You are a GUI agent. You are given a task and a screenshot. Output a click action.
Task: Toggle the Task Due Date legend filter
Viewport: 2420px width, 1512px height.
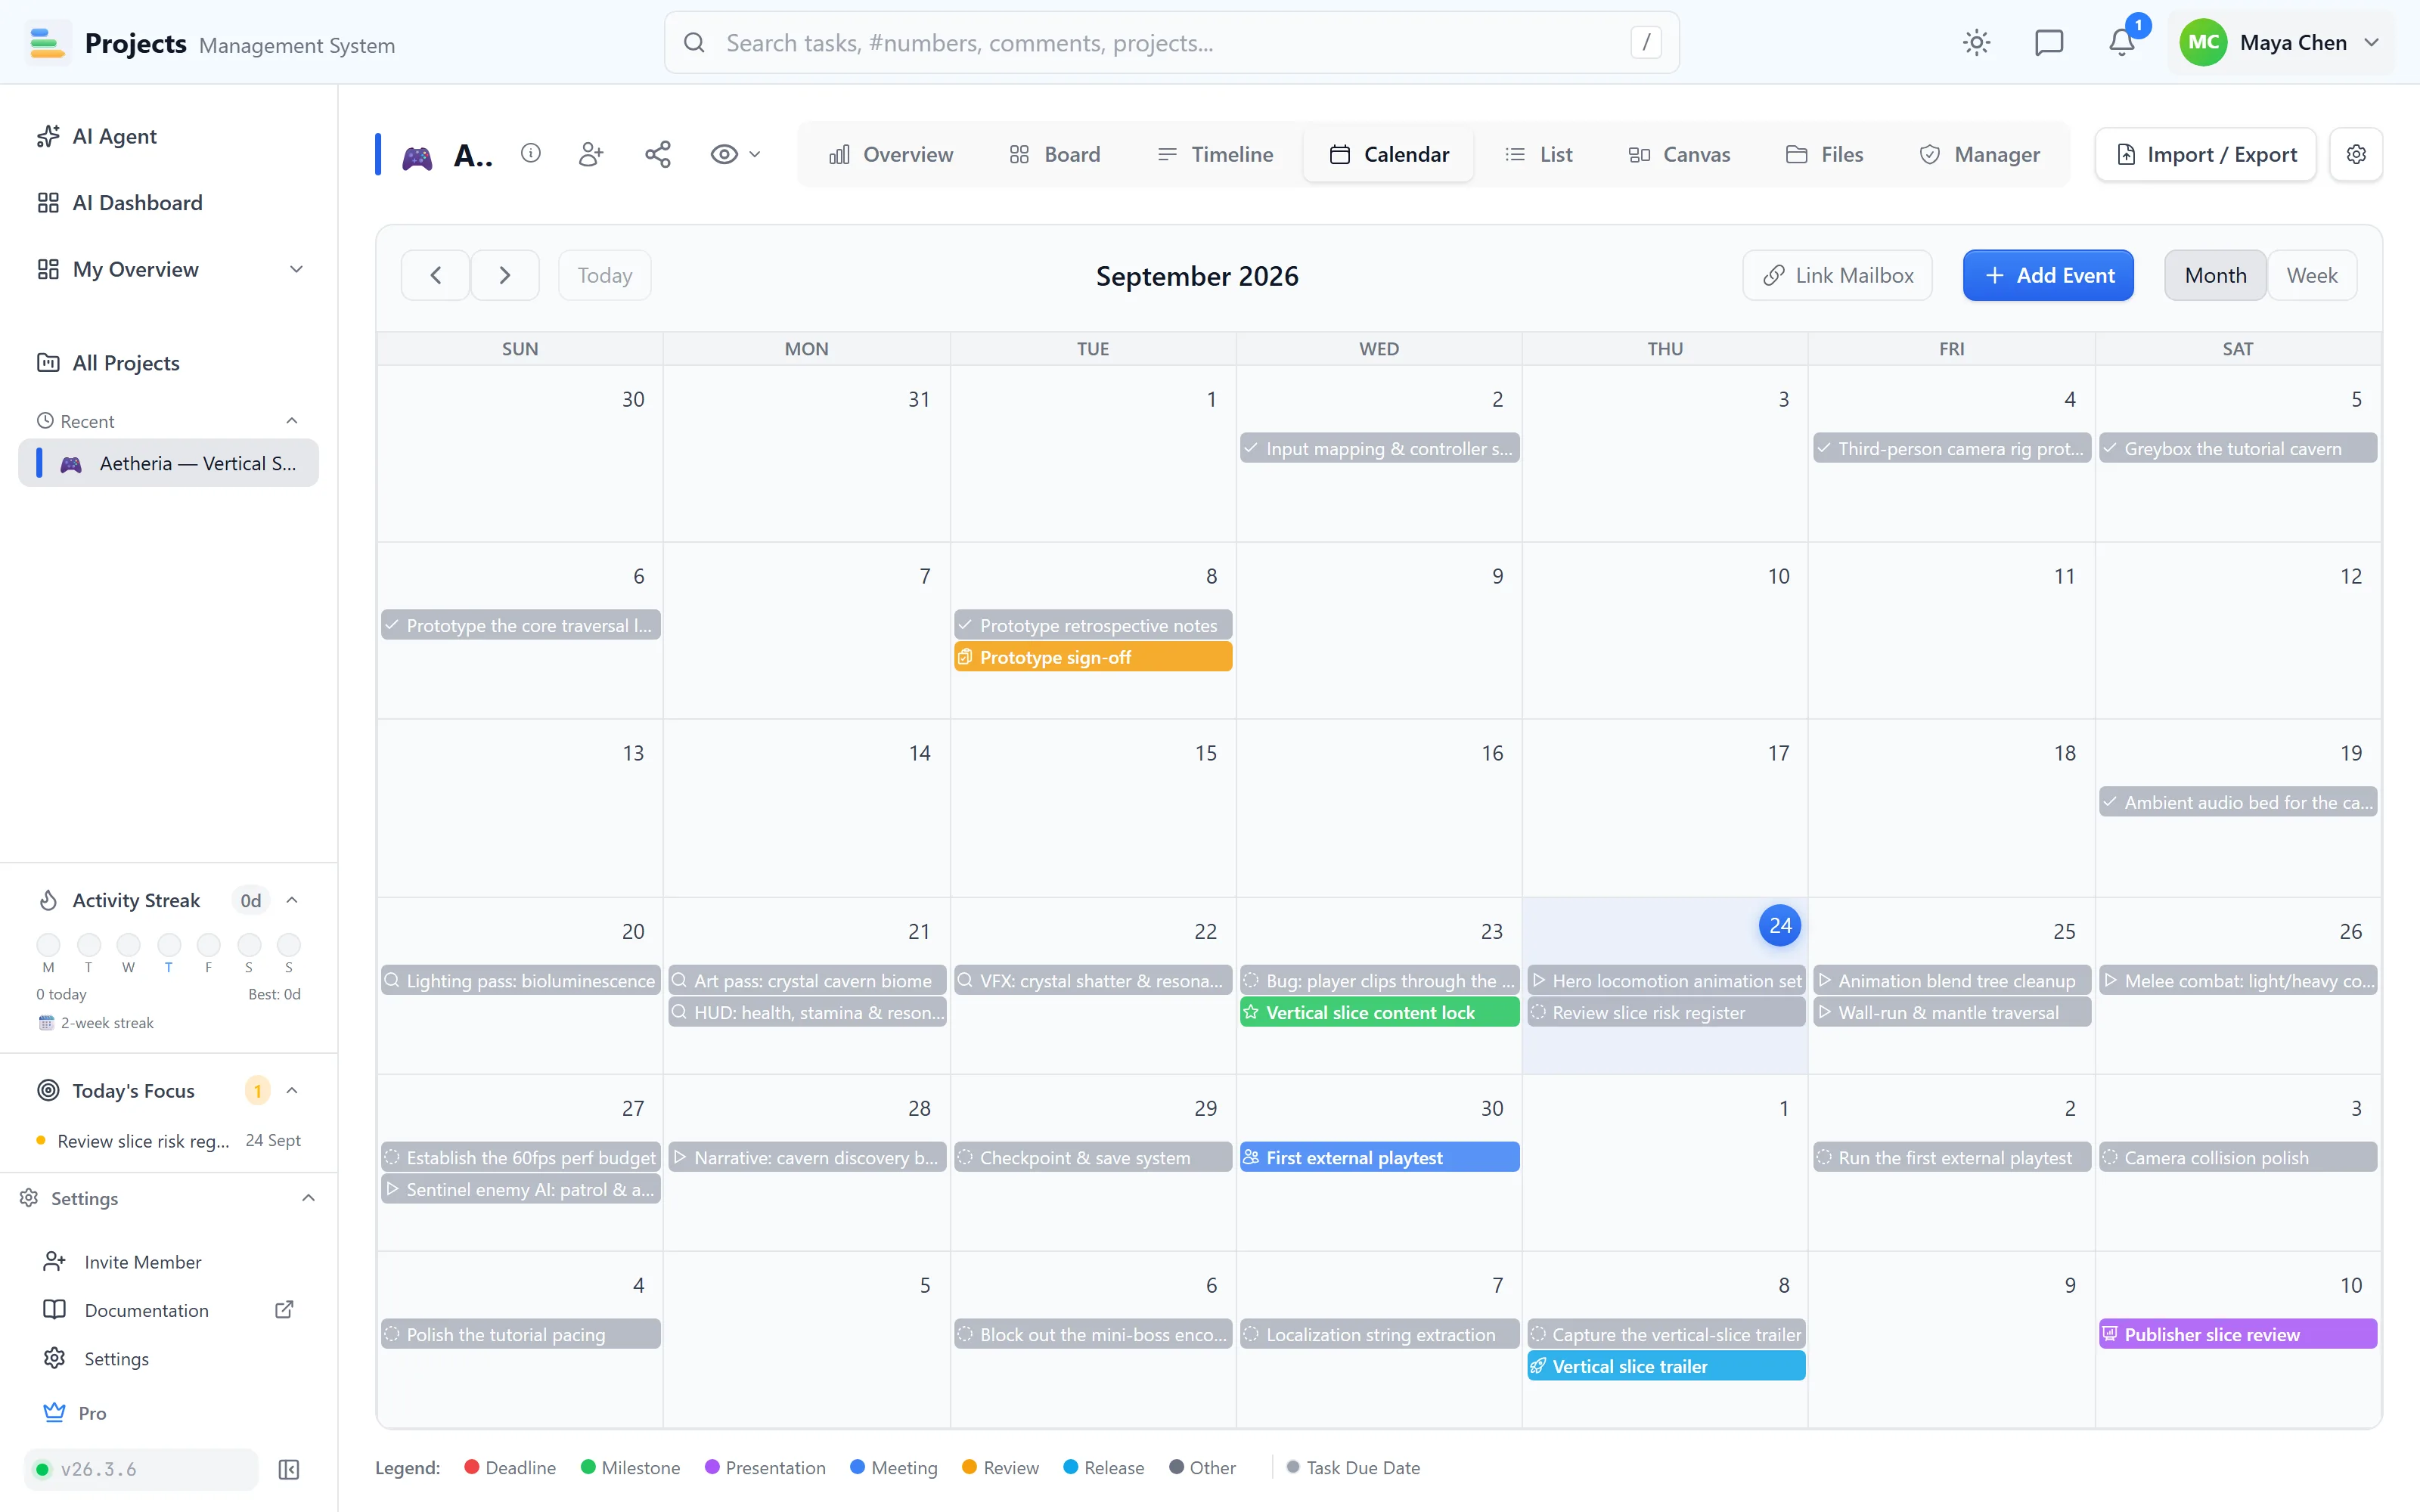pyautogui.click(x=1353, y=1467)
